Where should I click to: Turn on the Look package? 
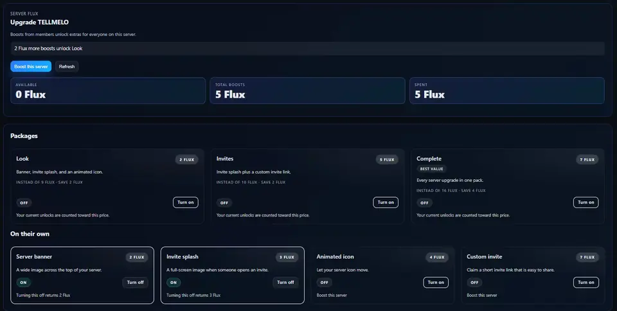[x=185, y=202]
